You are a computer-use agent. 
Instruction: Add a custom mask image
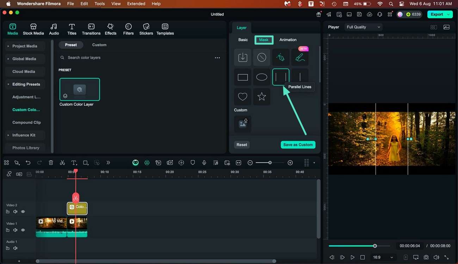(243, 124)
